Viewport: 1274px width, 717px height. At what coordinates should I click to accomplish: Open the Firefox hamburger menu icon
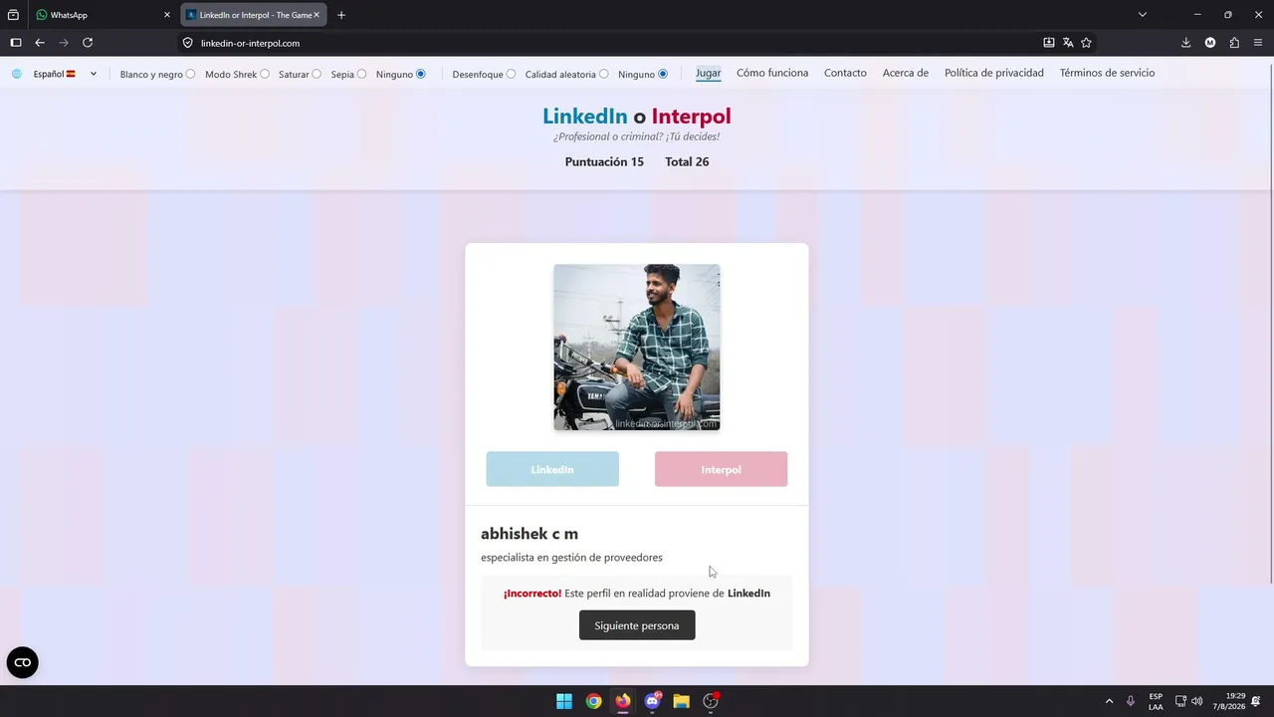[x=1258, y=43]
